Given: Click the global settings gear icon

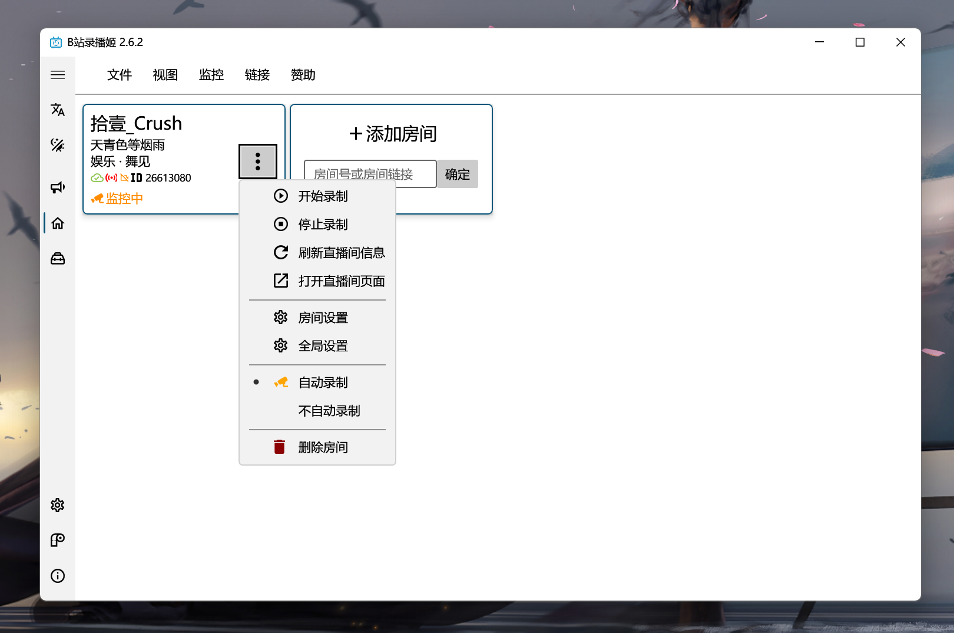Looking at the screenshot, I should 281,345.
